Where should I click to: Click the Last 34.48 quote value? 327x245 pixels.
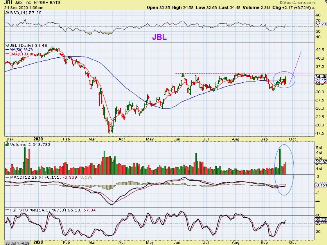coord(230,7)
